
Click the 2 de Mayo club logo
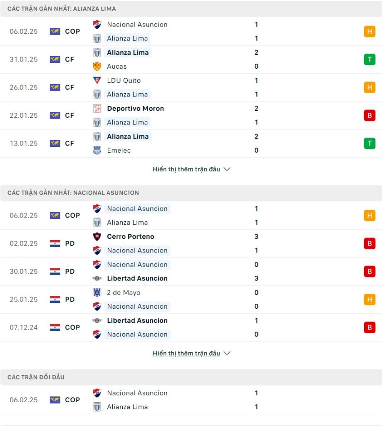pos(97,292)
